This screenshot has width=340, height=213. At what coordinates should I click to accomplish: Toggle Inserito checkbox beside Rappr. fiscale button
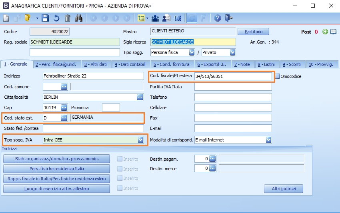click(x=120, y=178)
